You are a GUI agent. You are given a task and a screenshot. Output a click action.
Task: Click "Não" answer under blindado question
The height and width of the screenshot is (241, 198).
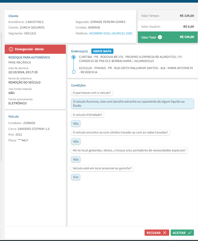(76, 124)
